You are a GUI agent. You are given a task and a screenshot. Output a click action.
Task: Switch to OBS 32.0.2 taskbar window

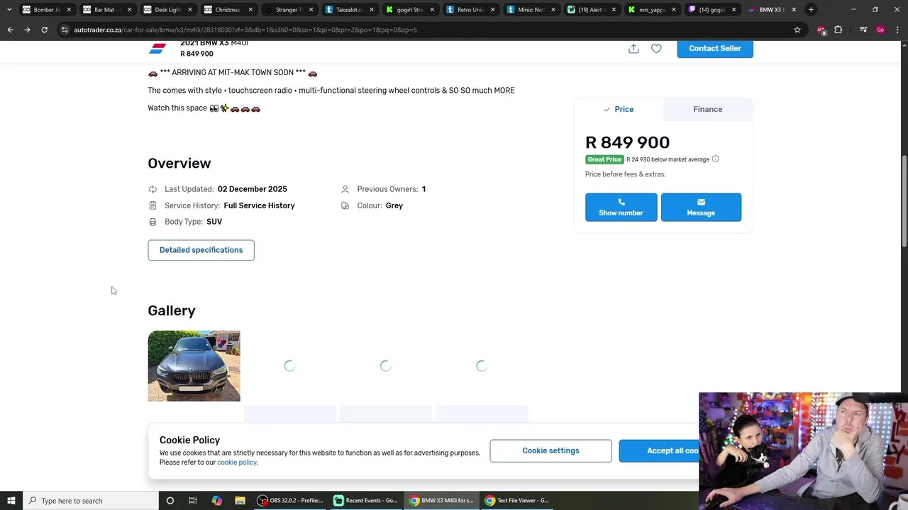tap(290, 500)
